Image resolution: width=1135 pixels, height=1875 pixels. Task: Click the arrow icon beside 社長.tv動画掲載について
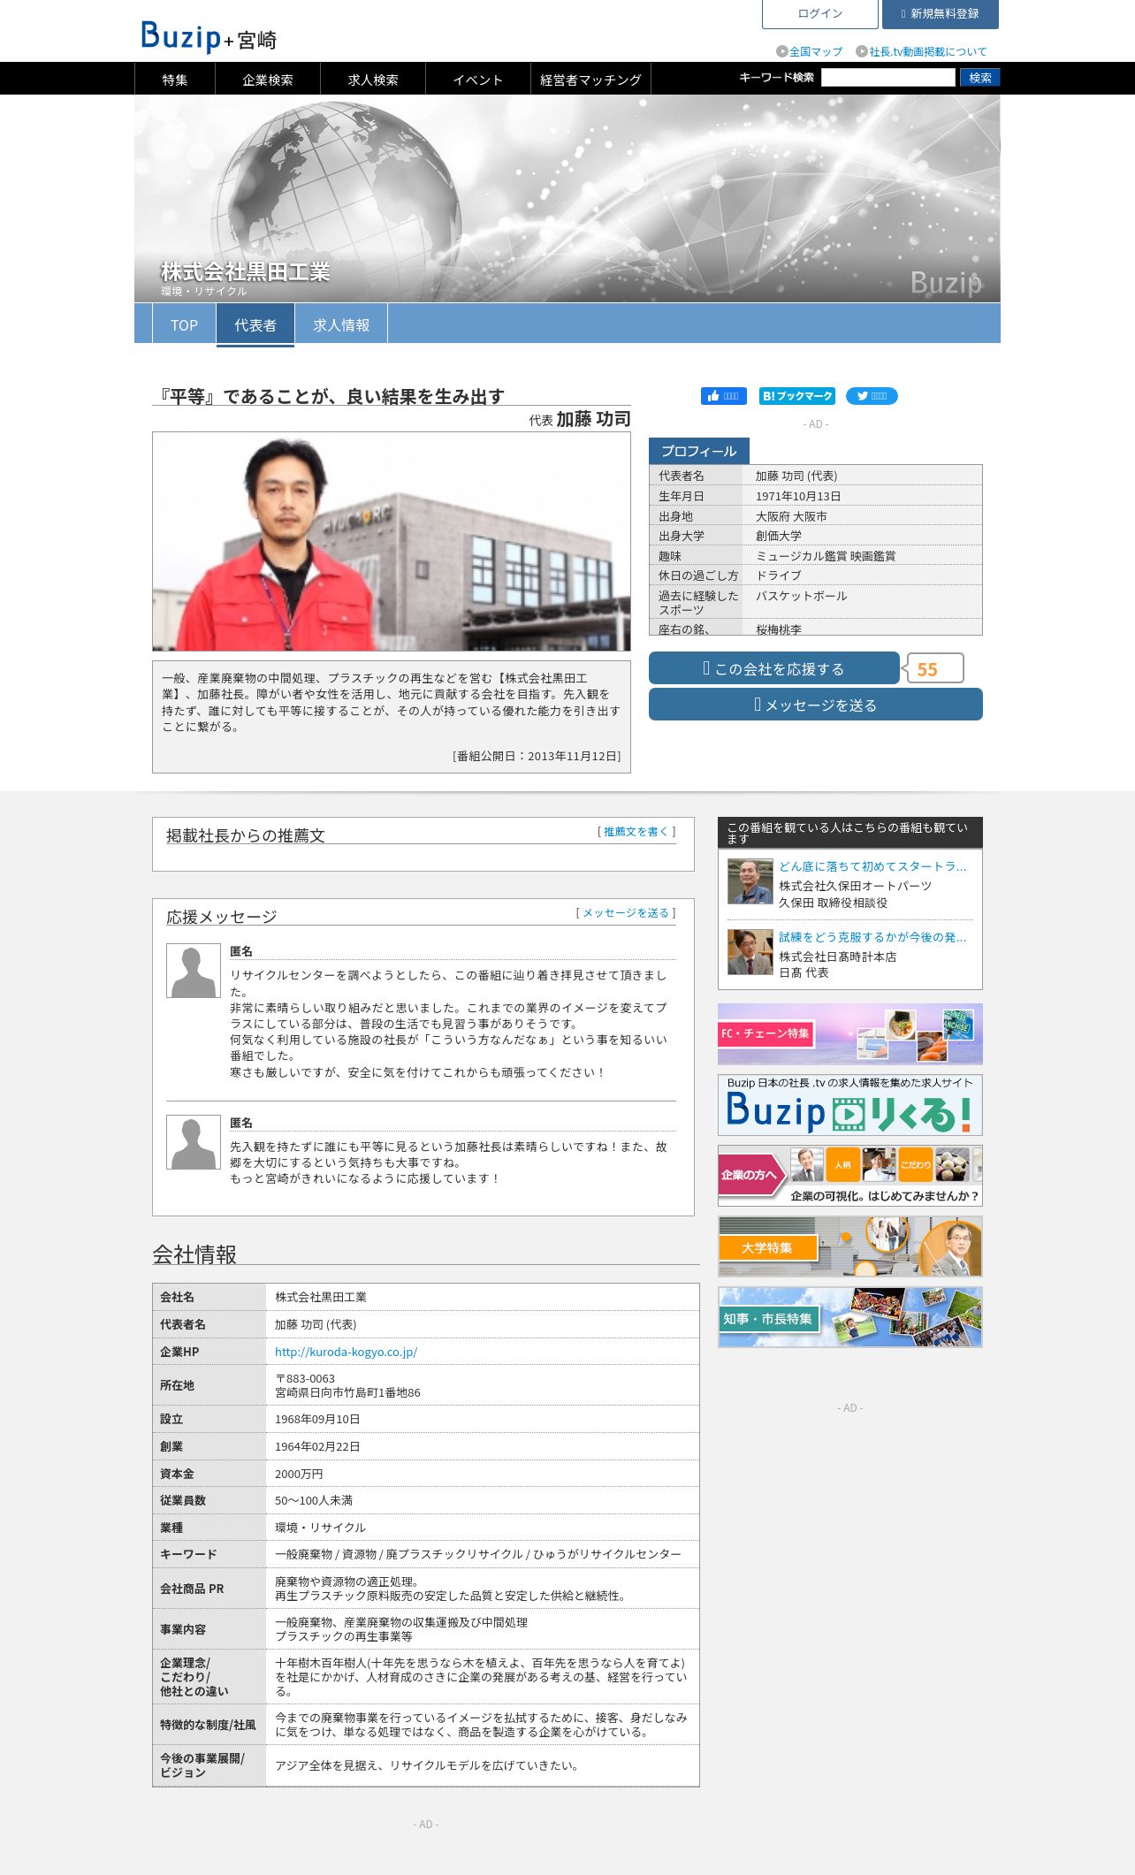[x=861, y=52]
